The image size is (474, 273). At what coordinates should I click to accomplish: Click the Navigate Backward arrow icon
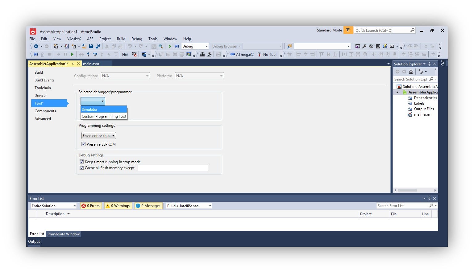36,46
